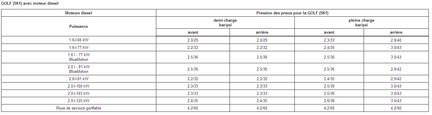Select the 2,8/40 pressure value cell

[x=396, y=40]
